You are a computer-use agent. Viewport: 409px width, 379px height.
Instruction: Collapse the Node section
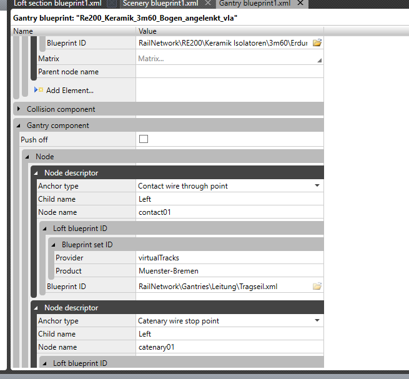27,157
